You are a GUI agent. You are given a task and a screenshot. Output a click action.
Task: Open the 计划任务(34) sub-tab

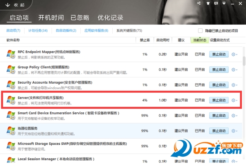(38, 31)
